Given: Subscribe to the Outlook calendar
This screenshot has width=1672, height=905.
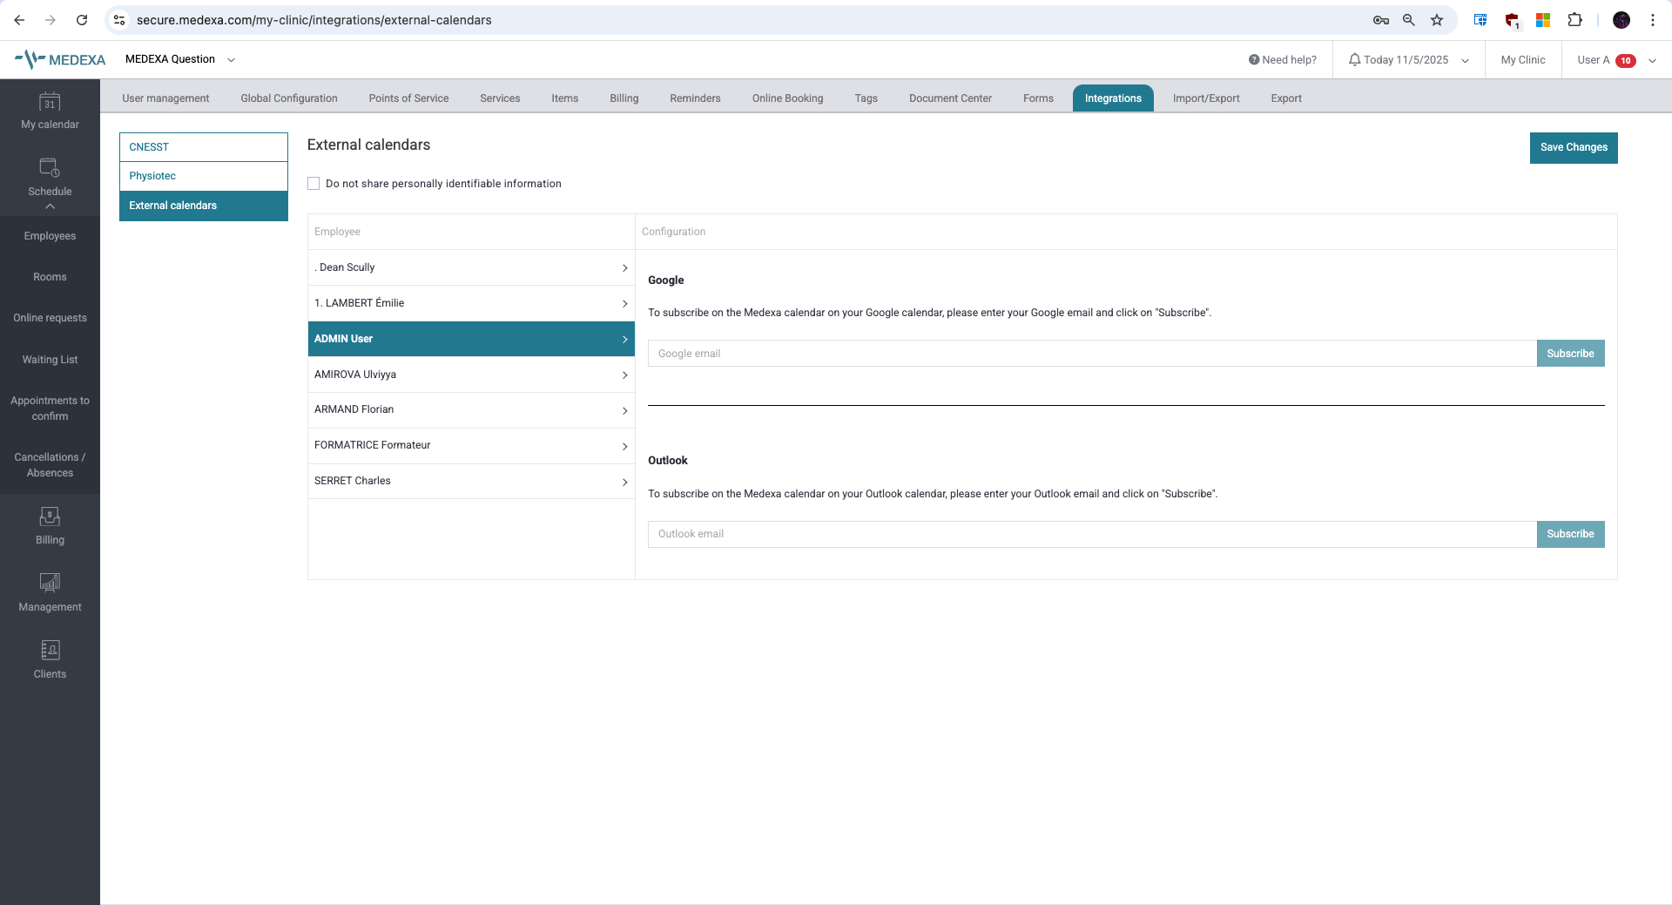Looking at the screenshot, I should click(1570, 534).
